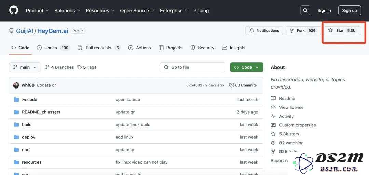The height and width of the screenshot is (175, 369).
Task: View the 4 Branches link
Action: tap(59, 67)
